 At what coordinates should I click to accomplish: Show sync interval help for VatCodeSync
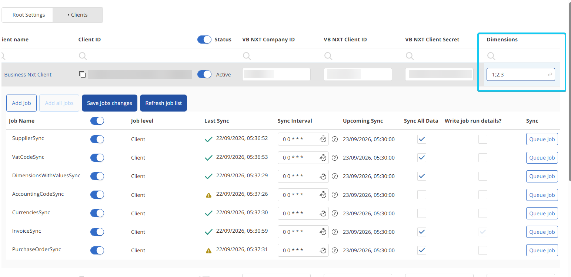coord(335,158)
